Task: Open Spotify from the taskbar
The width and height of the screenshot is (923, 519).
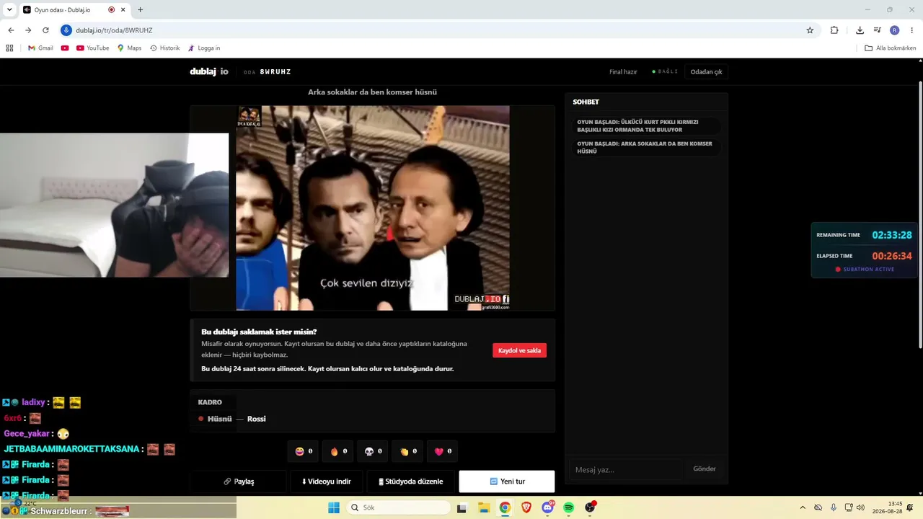Action: click(569, 507)
